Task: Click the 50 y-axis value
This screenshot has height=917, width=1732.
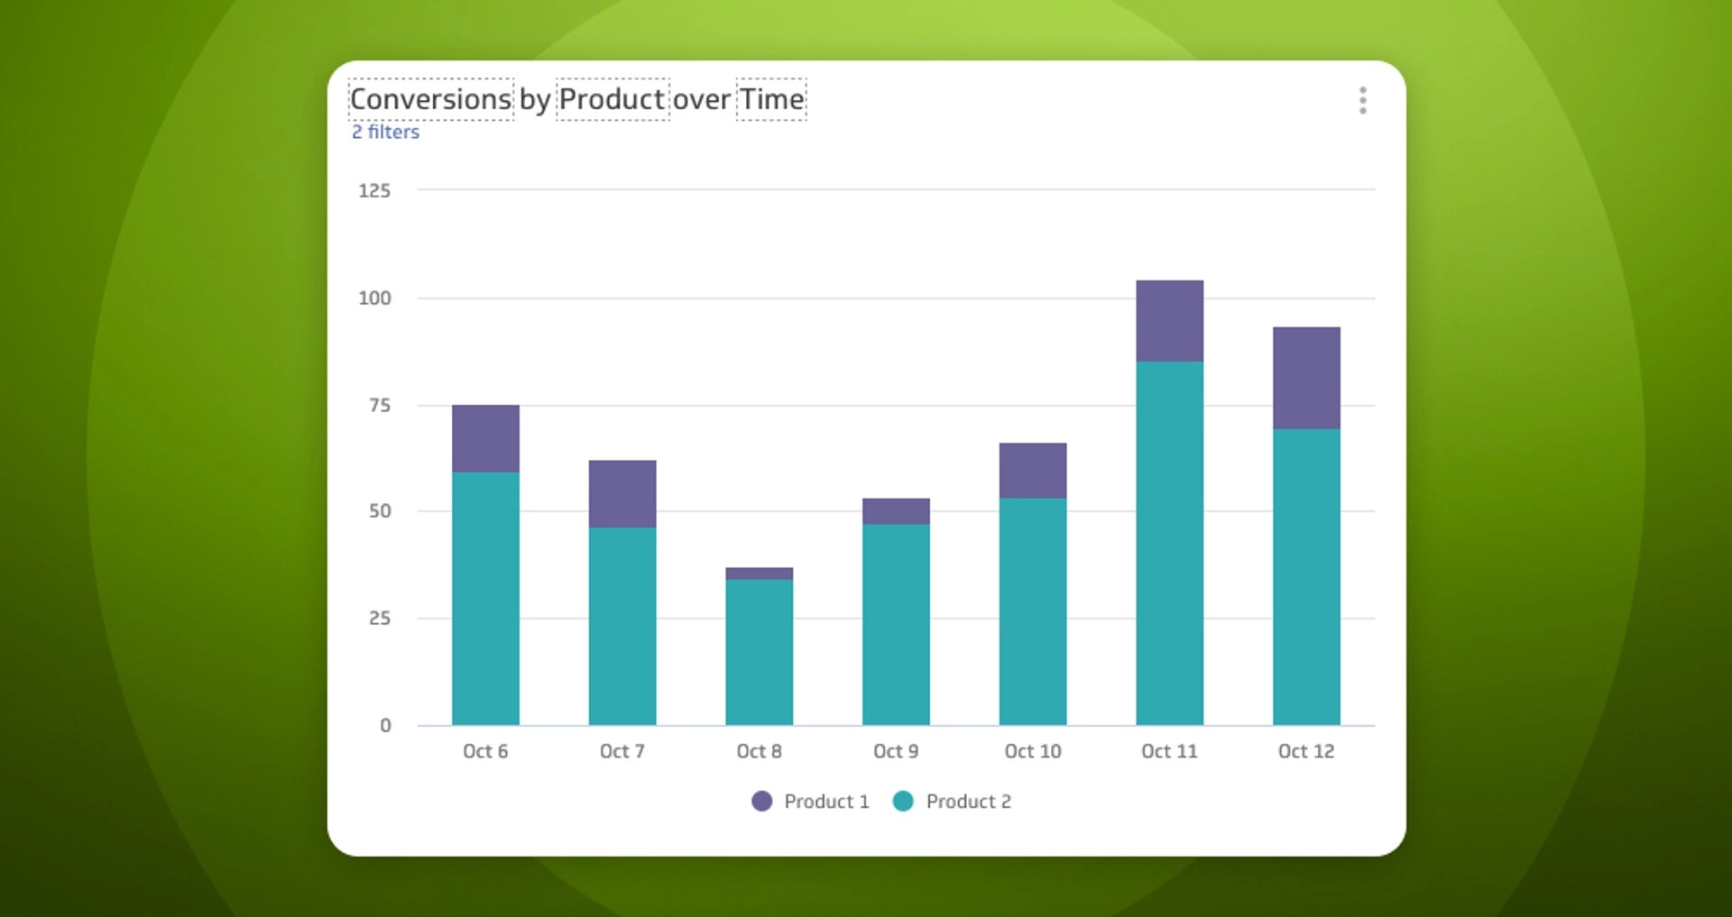Action: coord(380,511)
